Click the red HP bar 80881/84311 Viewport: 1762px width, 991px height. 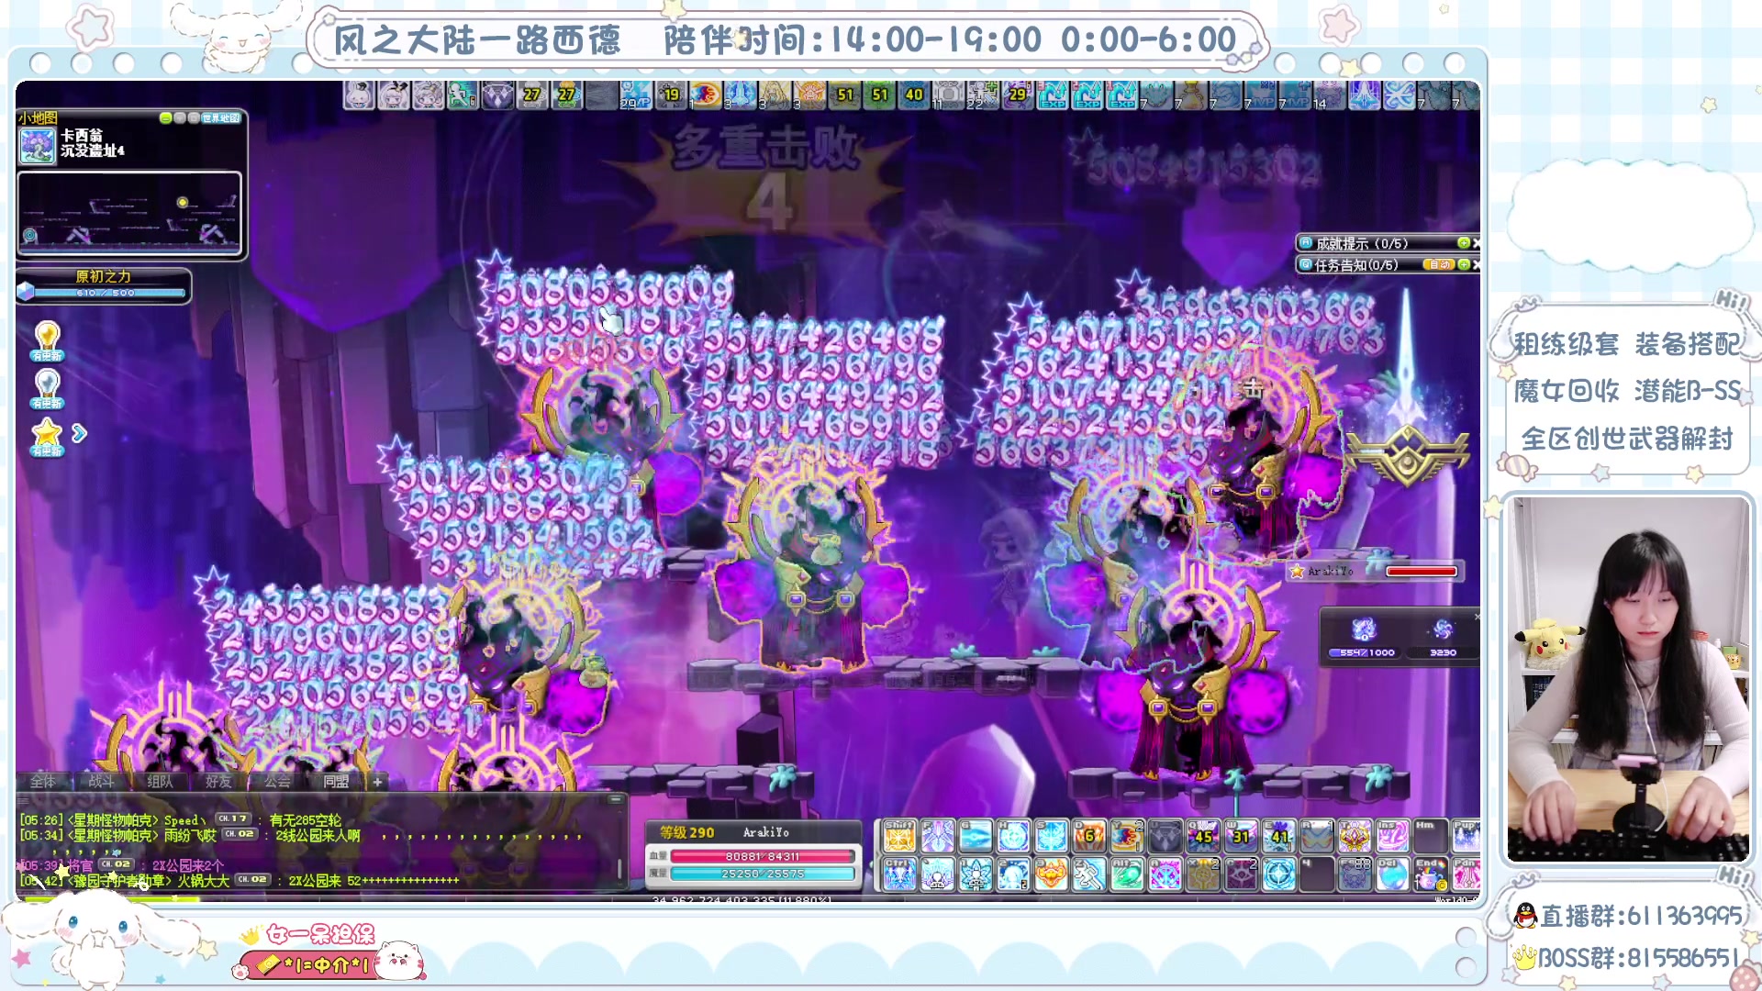pos(763,856)
